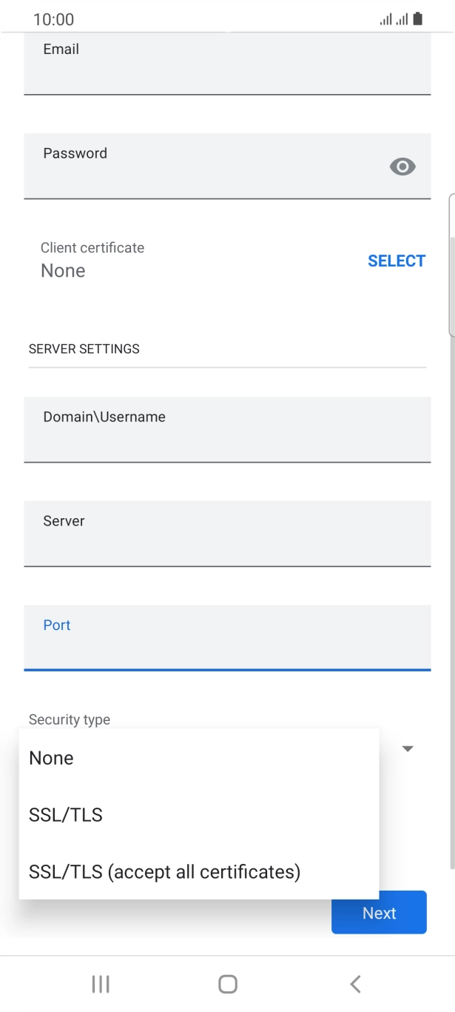Tap the Wi-Fi signal icon
Viewport: 455px width, 1012px height.
385,19
